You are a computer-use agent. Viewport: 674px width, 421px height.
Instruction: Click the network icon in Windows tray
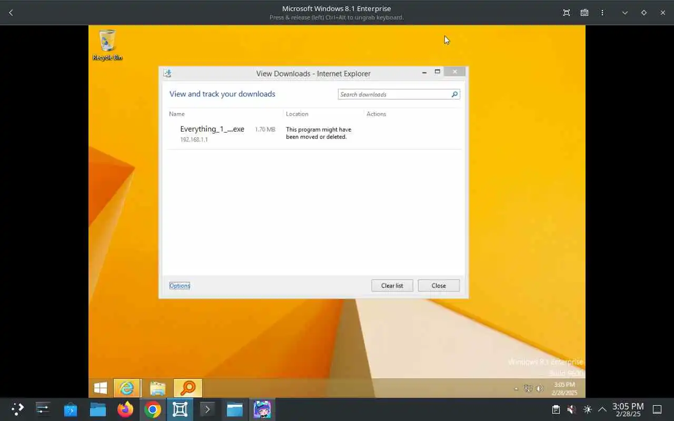pos(528,389)
